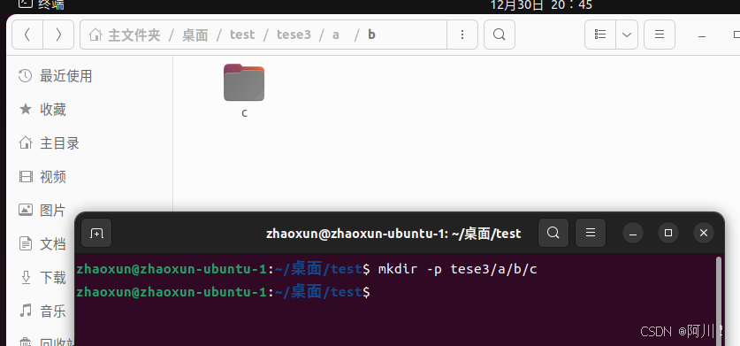Open new terminal tab
Viewport: 740px width, 346px height.
(96, 233)
